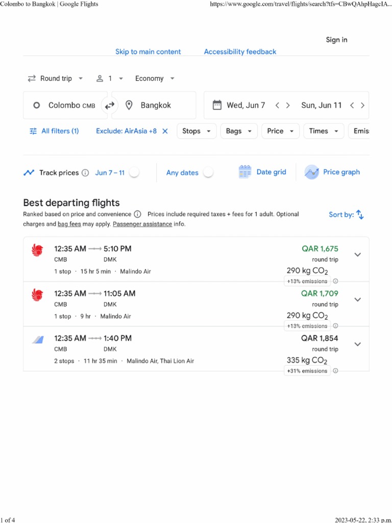392x523 pixels.
Task: Click Malindo Air logo on 11:05 AM flight
Action: coord(37,295)
